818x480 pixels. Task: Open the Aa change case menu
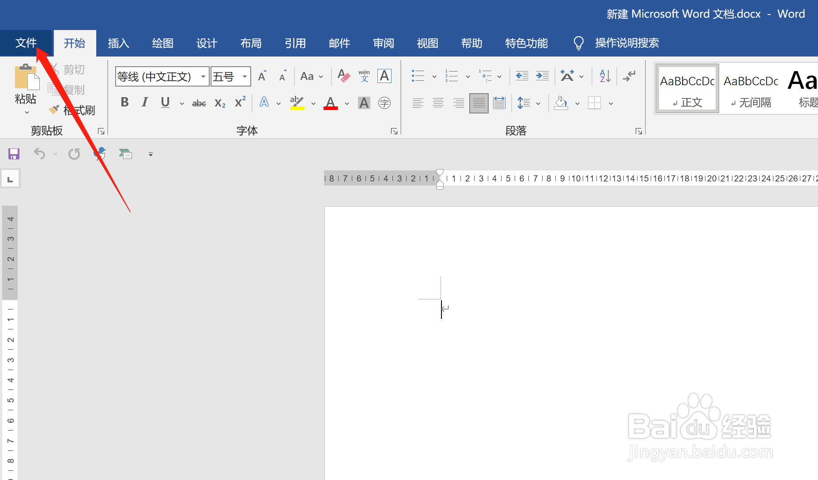(x=312, y=76)
